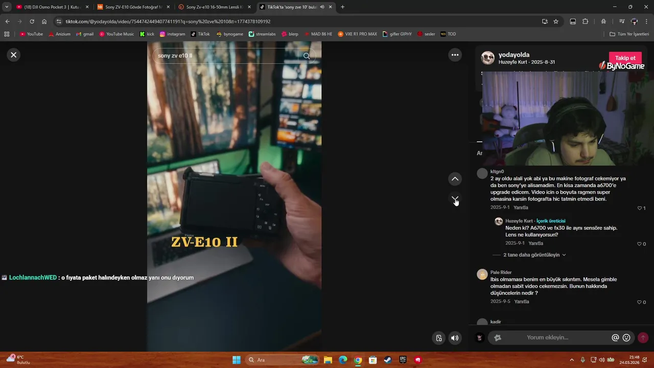This screenshot has width=654, height=368.
Task: Open a new browser tab
Action: pyautogui.click(x=342, y=7)
